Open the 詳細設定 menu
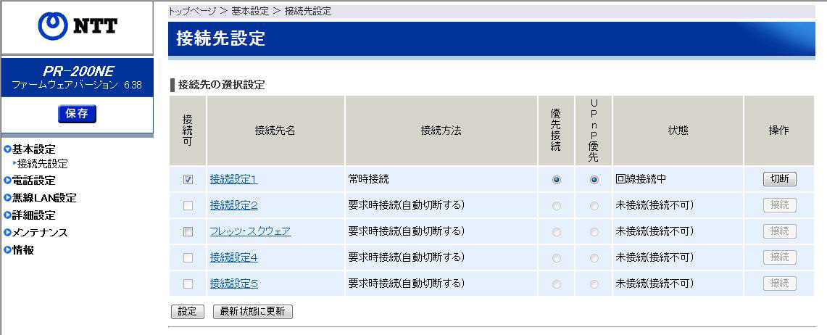Image resolution: width=827 pixels, height=335 pixels. 33,215
